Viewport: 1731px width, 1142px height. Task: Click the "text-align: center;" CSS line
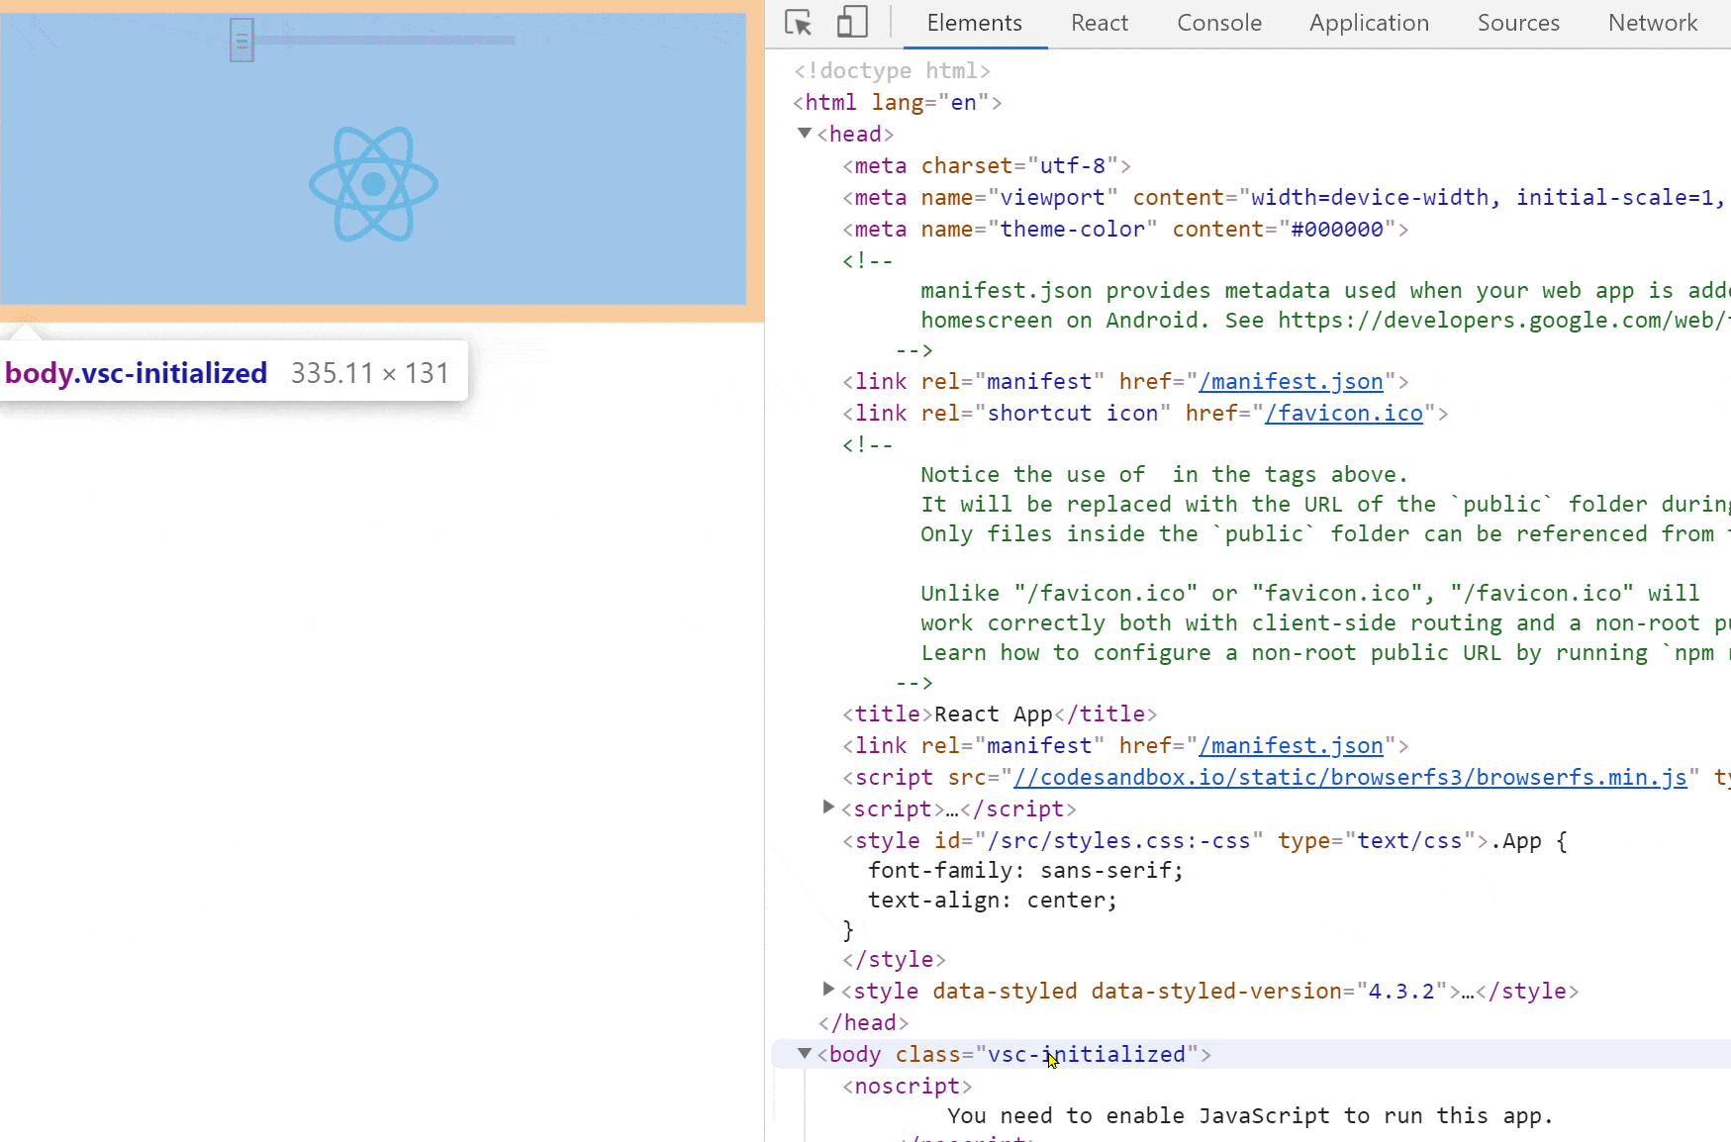pyautogui.click(x=993, y=901)
